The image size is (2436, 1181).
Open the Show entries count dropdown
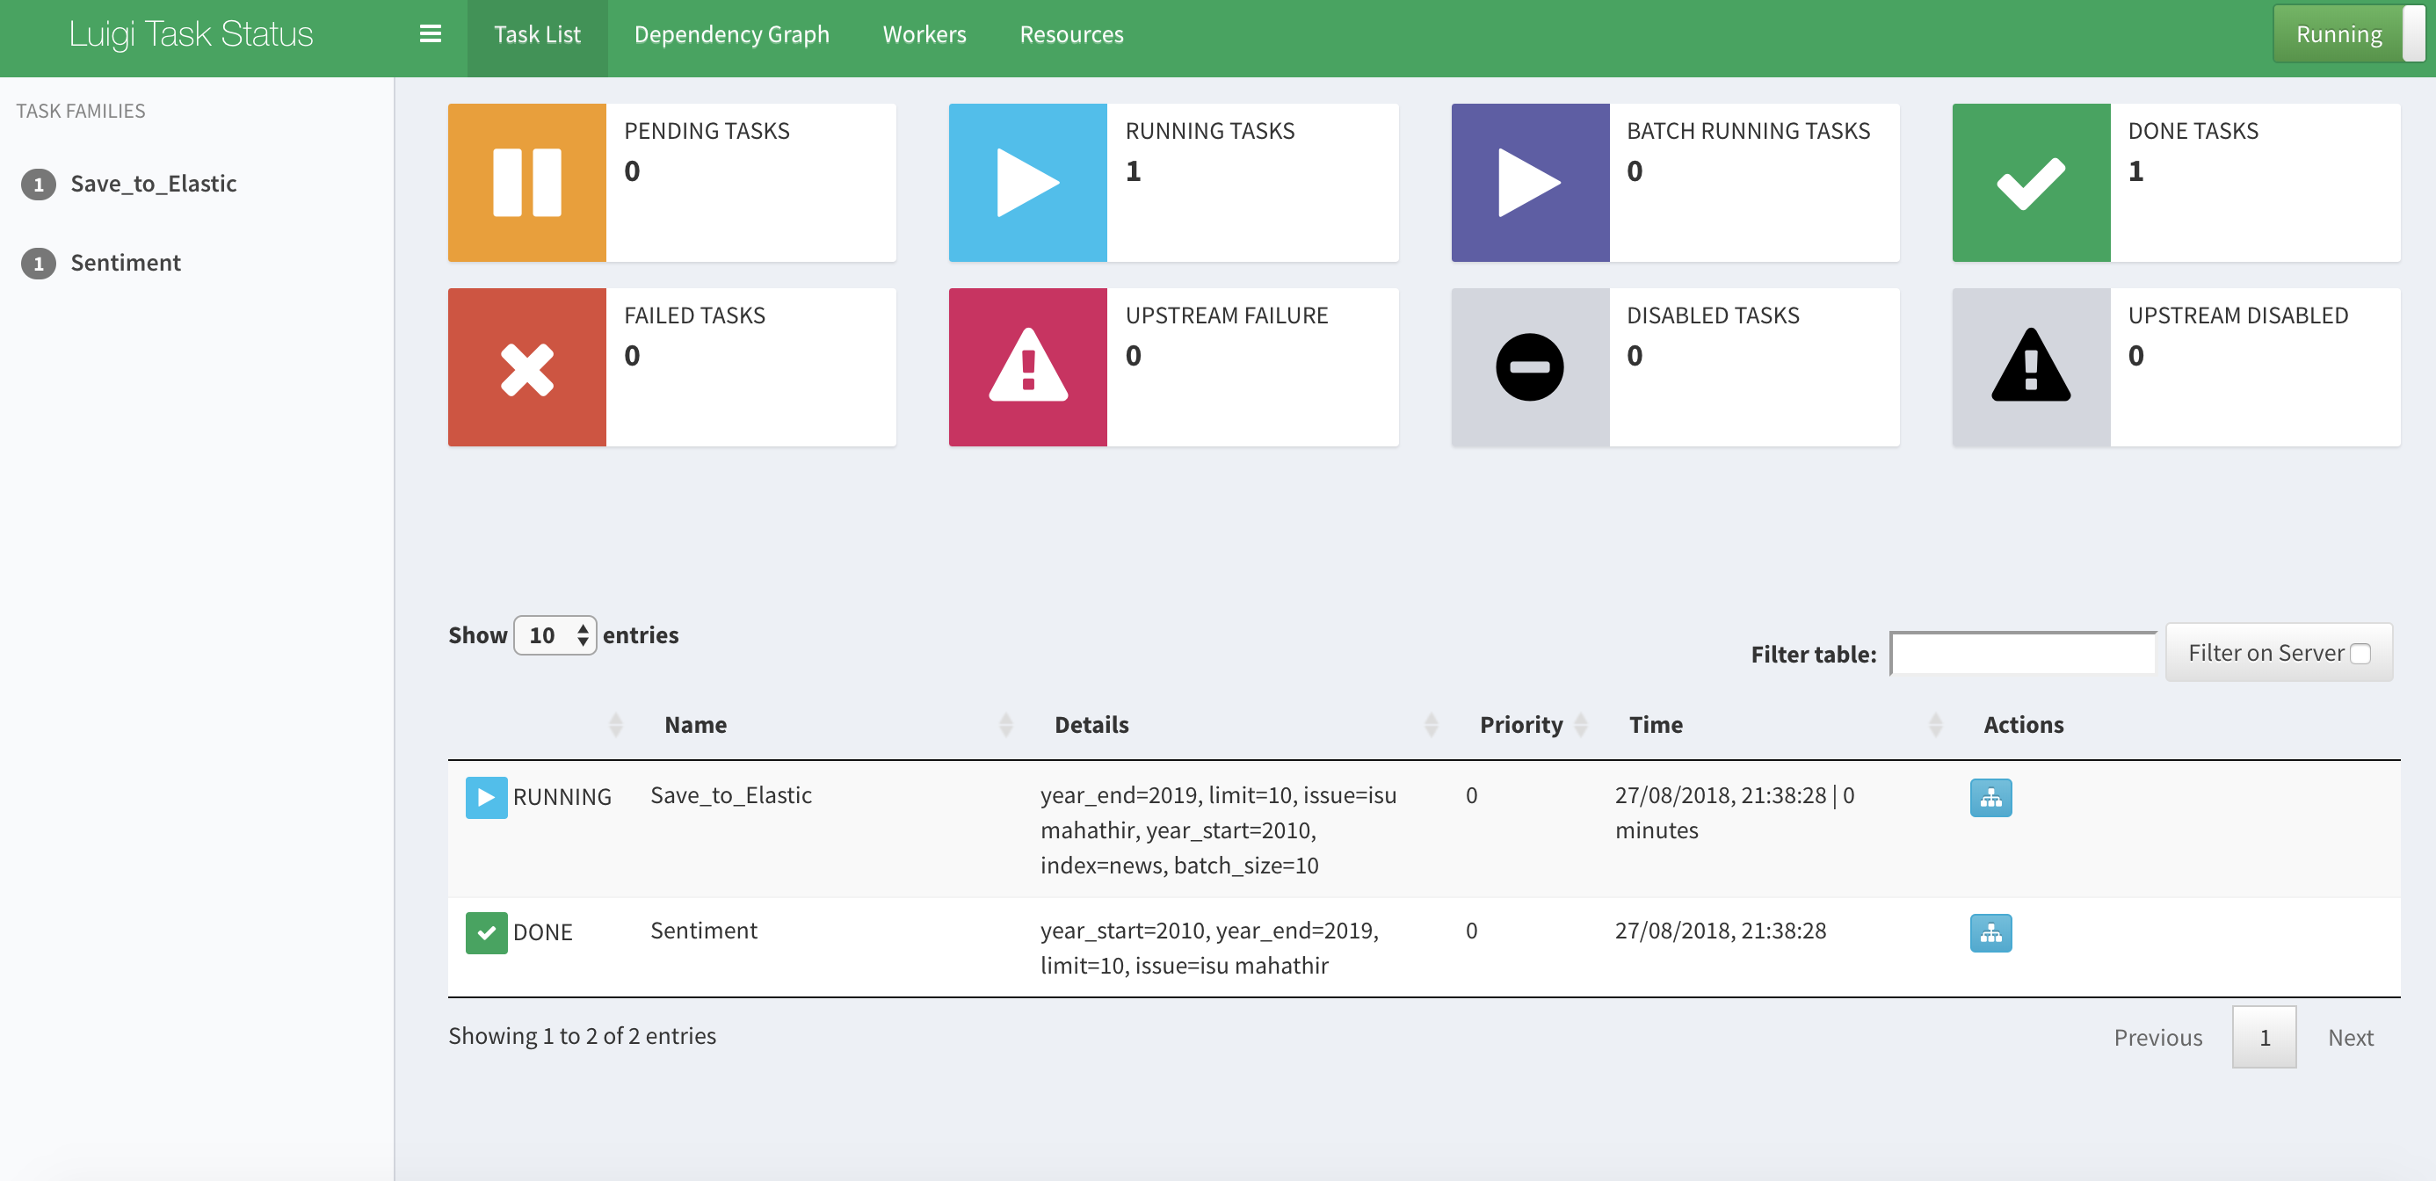[x=555, y=635]
